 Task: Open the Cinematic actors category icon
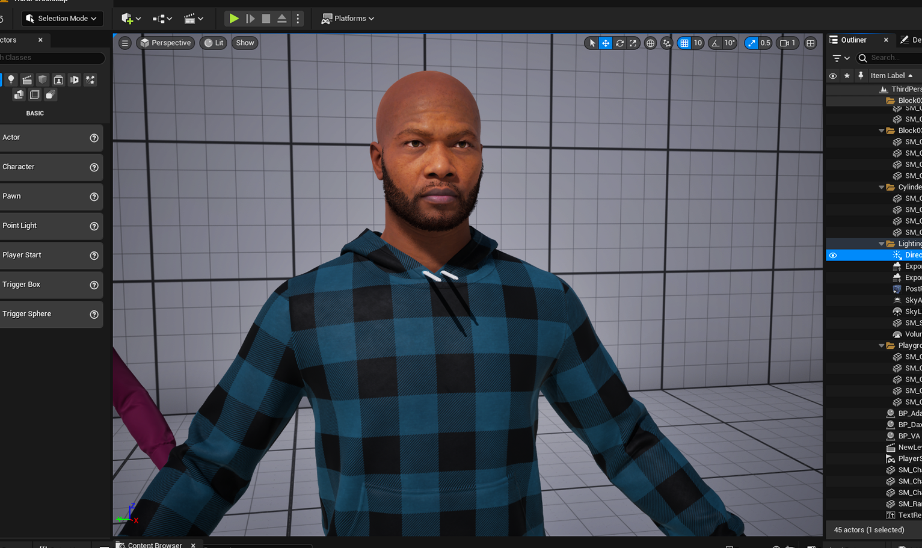(x=26, y=79)
